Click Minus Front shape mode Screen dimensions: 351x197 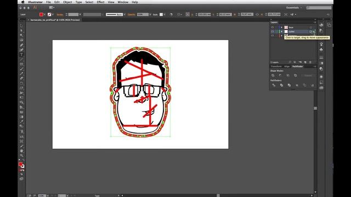click(x=280, y=76)
